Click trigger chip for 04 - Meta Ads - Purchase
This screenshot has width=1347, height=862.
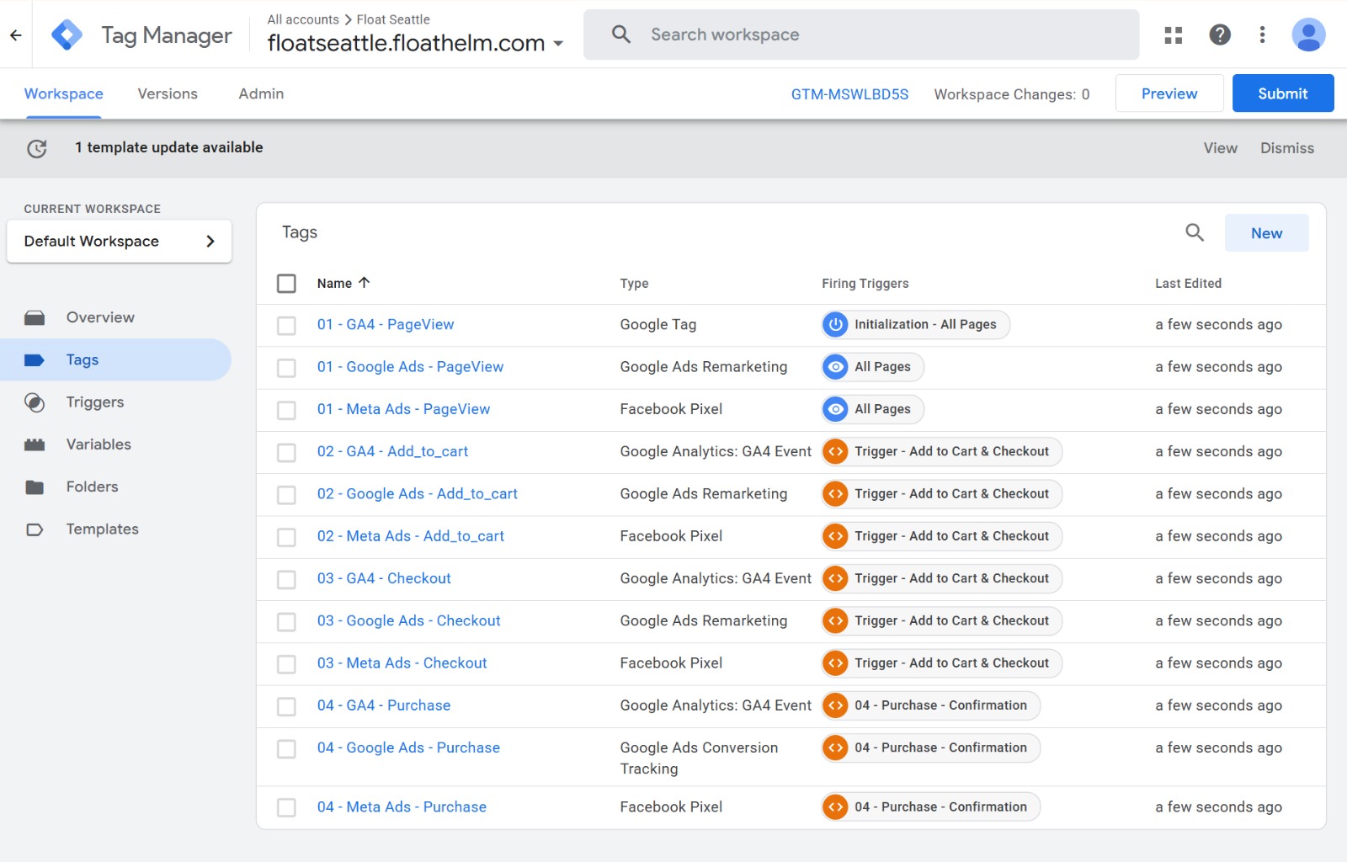(x=931, y=806)
